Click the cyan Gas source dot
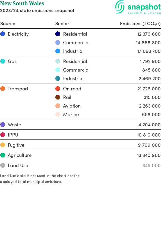 click(3, 61)
